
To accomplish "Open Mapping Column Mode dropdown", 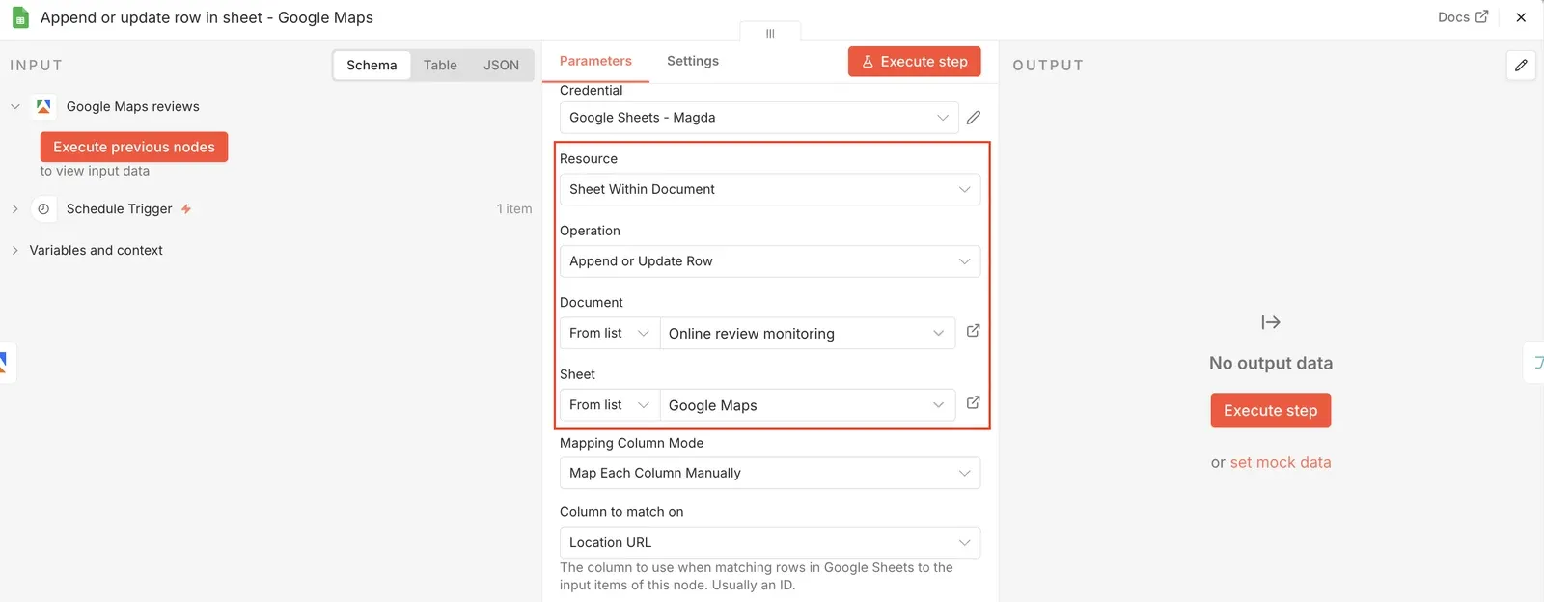I will tap(770, 473).
